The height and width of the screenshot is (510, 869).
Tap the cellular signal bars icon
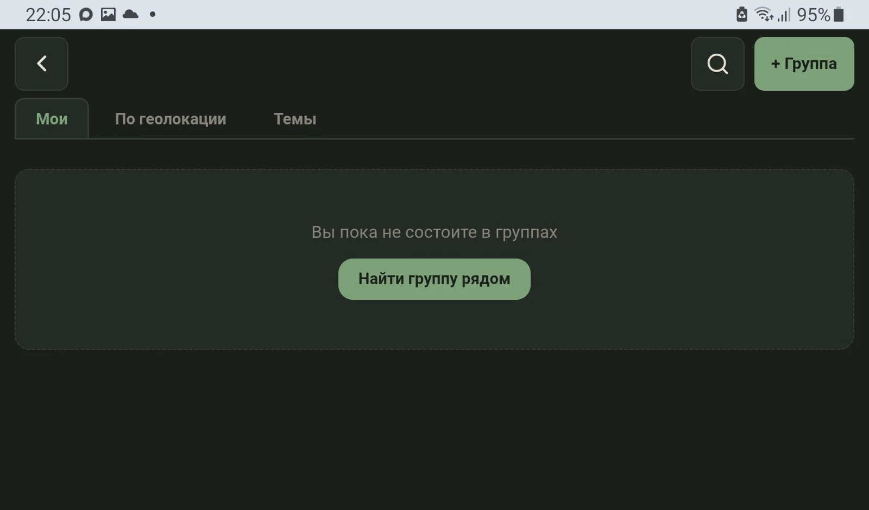(784, 15)
